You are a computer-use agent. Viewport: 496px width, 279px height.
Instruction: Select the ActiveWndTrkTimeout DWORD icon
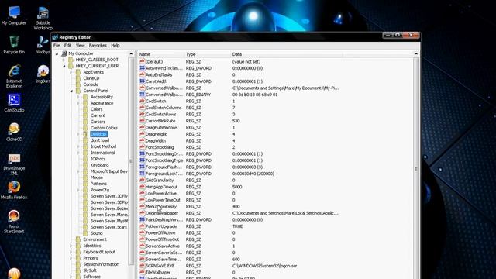click(x=142, y=68)
